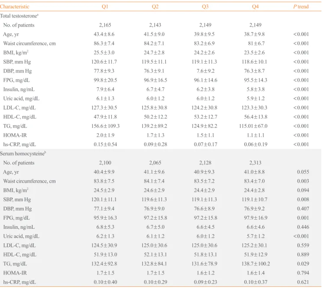
Task: Select DBP value 7.6±9.2
Action: coord(205,71)
